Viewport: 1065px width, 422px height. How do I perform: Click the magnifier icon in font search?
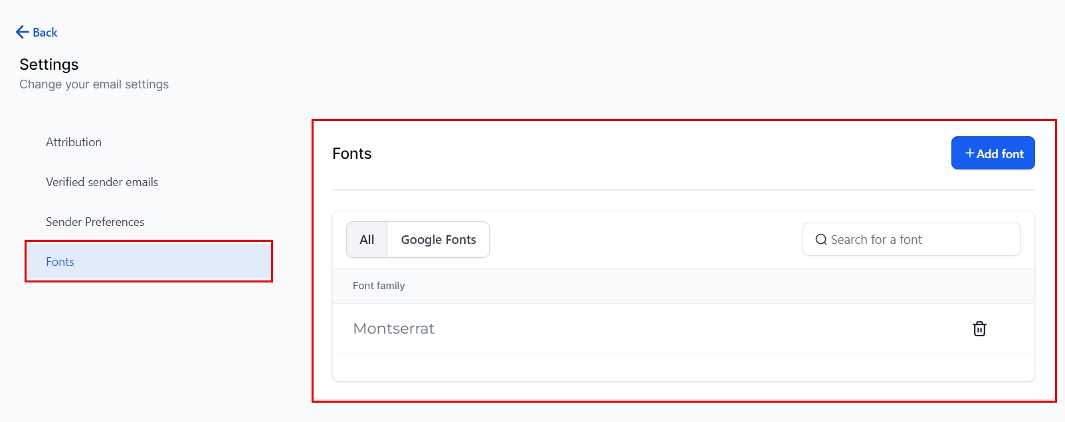[x=821, y=240]
